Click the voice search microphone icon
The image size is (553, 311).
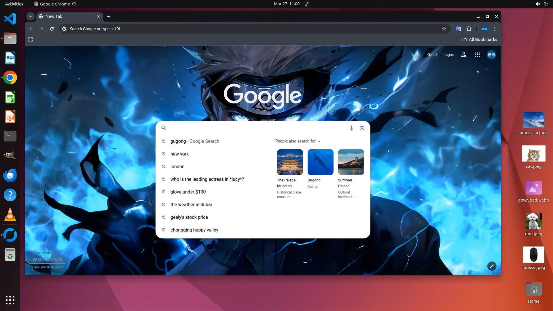[x=351, y=128]
